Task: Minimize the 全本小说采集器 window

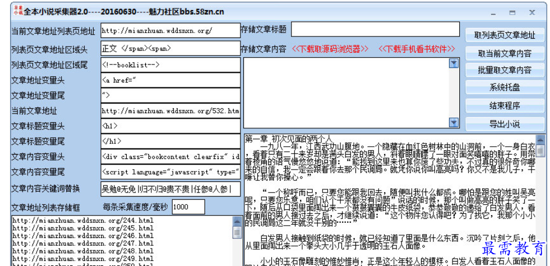Action: point(493,13)
